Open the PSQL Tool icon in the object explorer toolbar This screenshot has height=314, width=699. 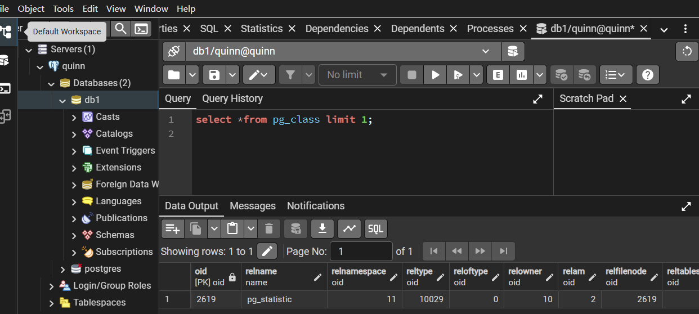pyautogui.click(x=141, y=29)
